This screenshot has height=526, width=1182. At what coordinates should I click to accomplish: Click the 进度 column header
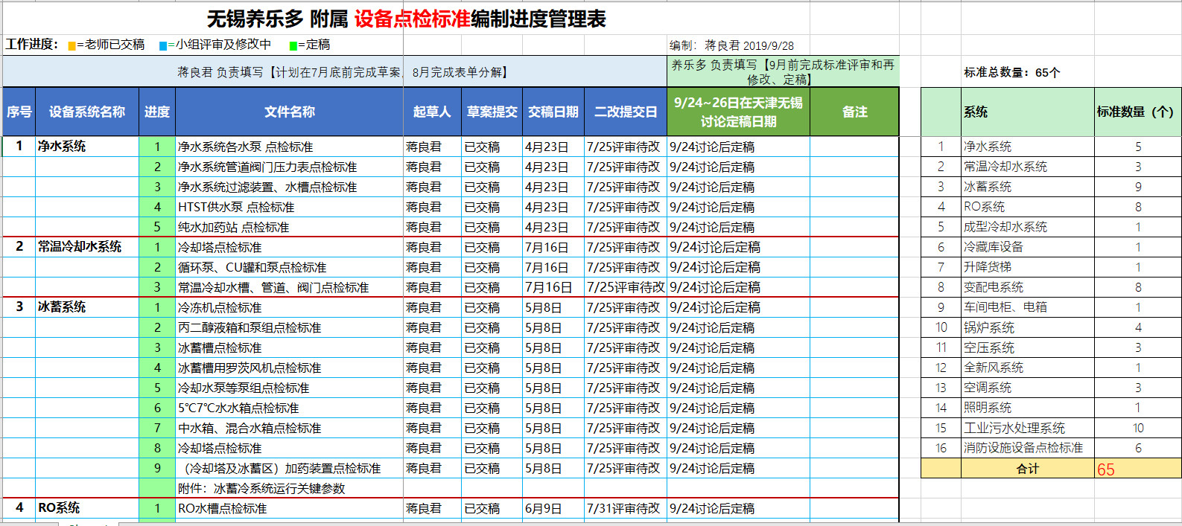tap(157, 112)
